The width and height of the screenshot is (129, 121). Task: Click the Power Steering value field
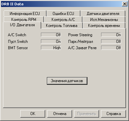click(x=111, y=35)
